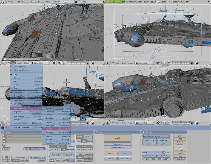Toggle the OSA oversampling button
The height and width of the screenshot is (164, 211).
tap(58, 147)
